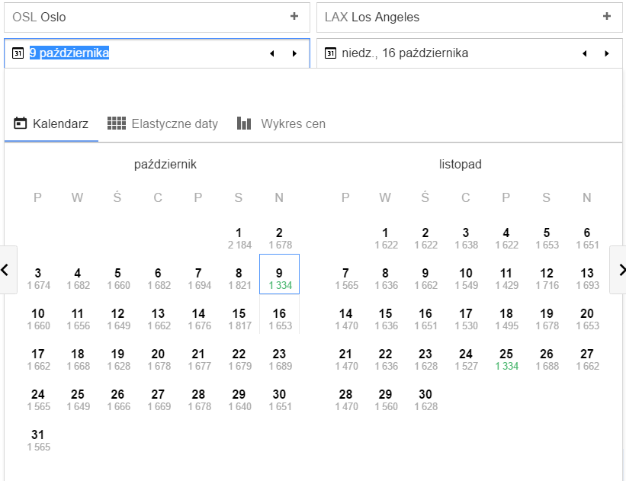
Task: Select November 20 priced 1 653
Action: coord(587,319)
